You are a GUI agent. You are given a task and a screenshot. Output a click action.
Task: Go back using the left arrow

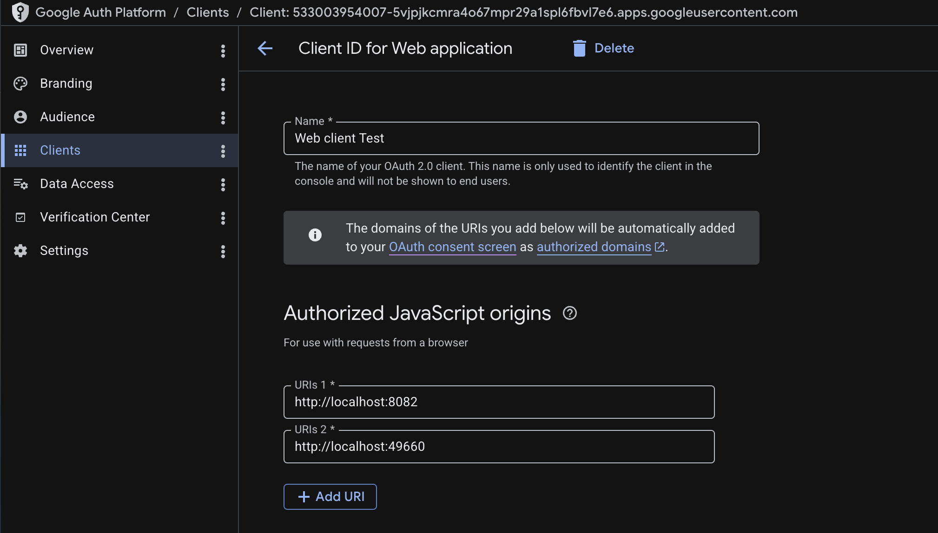(265, 48)
